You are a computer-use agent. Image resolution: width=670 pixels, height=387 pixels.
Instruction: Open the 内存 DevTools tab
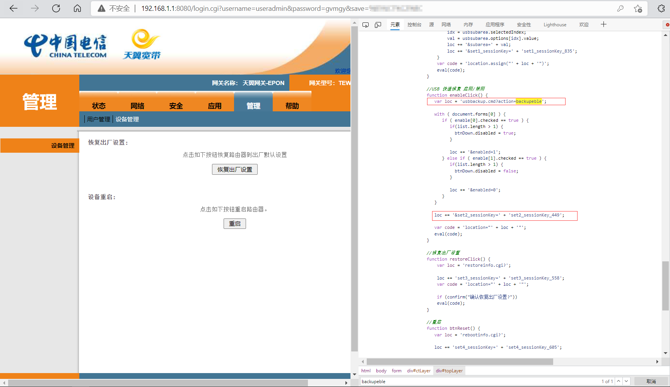468,25
